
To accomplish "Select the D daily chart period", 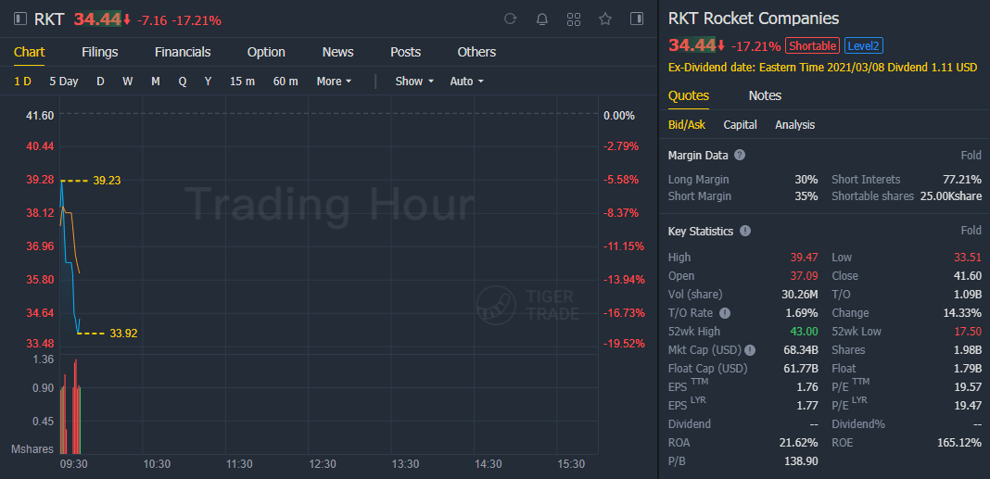I will pos(100,82).
